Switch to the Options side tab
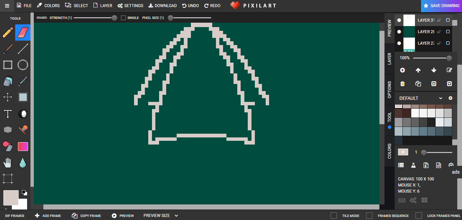Image resolution: width=462 pixels, height=220 pixels. point(390,90)
